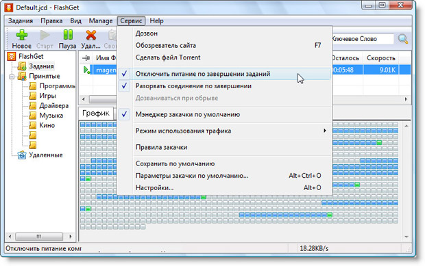Click the green download arrow of the magen row
This screenshot has height=266, width=425.
(x=87, y=70)
